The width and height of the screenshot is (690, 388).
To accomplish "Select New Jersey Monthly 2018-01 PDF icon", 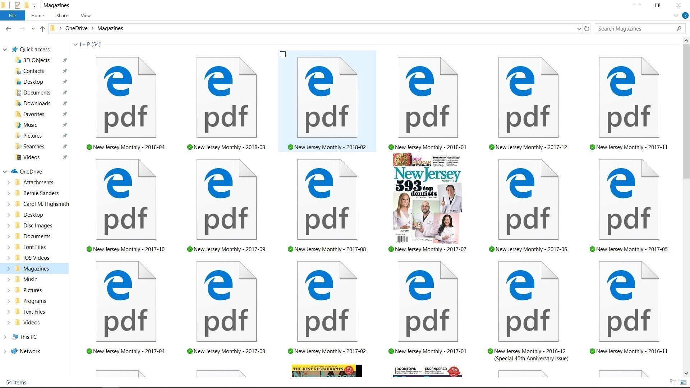I will pos(428,97).
